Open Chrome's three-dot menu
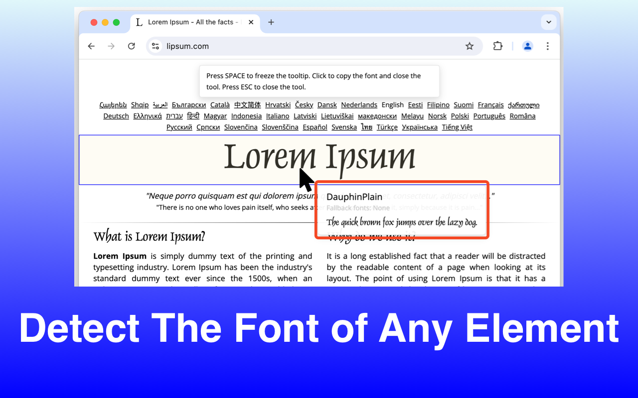Image resolution: width=638 pixels, height=398 pixels. (547, 46)
